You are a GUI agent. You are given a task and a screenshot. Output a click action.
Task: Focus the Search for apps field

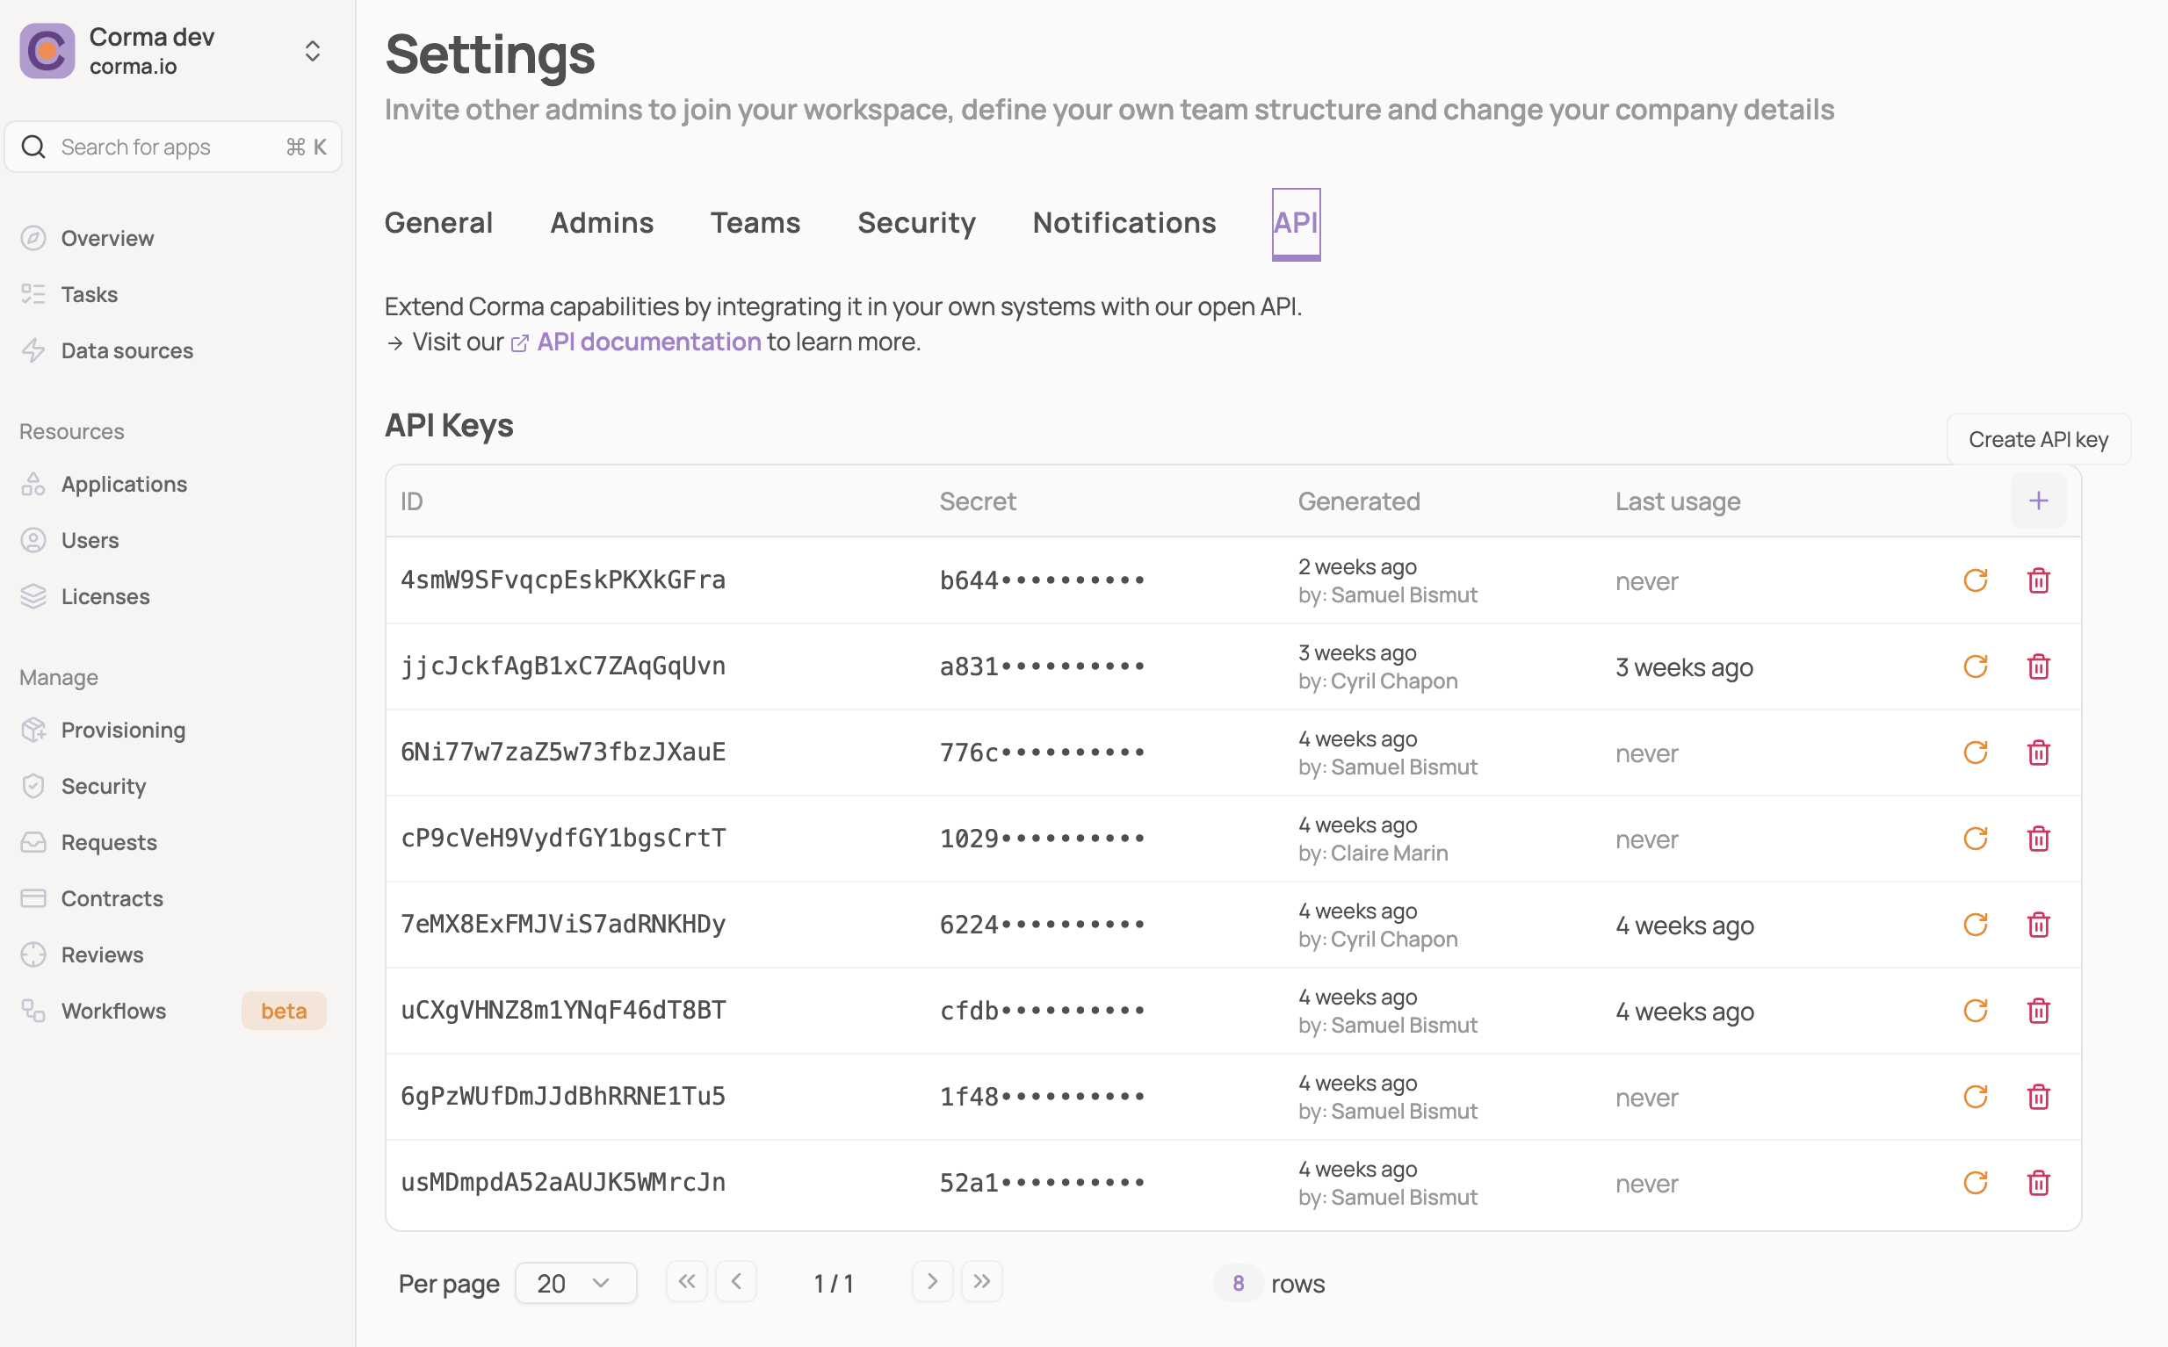click(173, 147)
